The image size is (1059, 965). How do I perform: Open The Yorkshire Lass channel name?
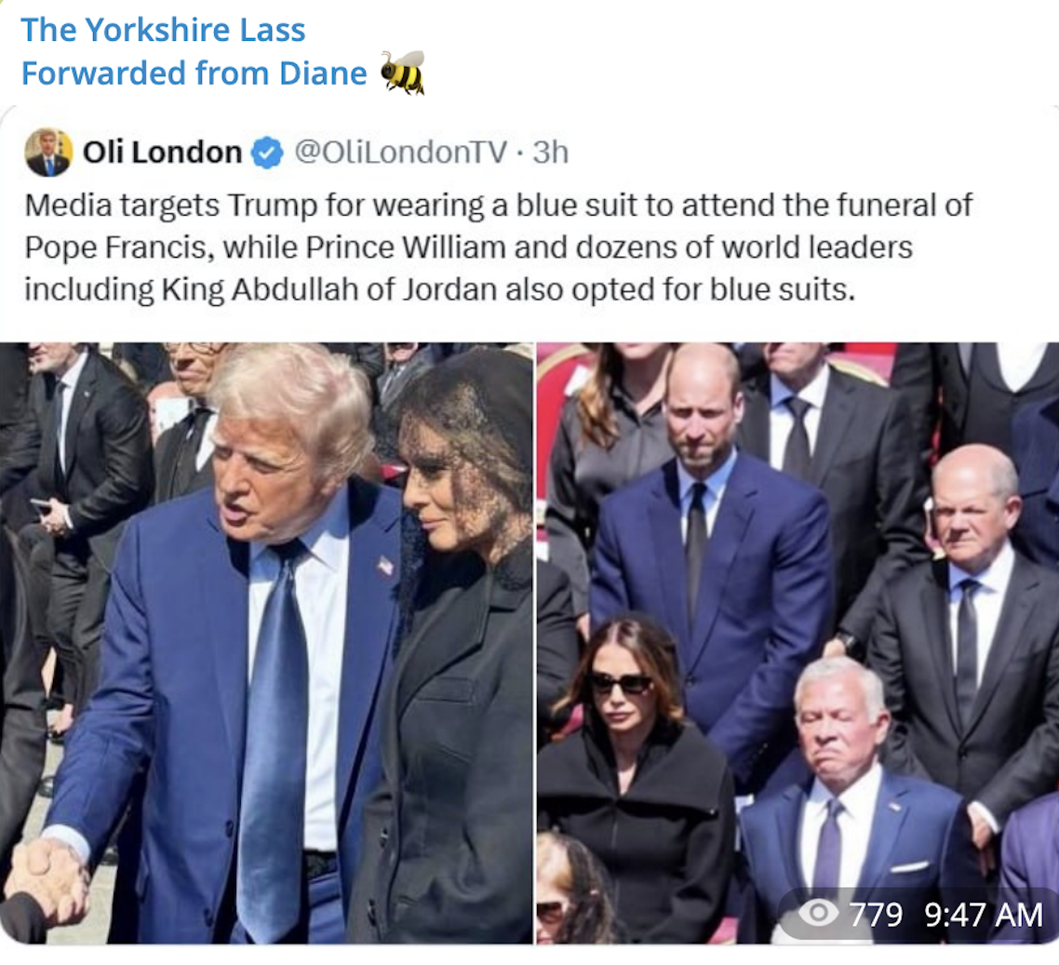tap(163, 30)
